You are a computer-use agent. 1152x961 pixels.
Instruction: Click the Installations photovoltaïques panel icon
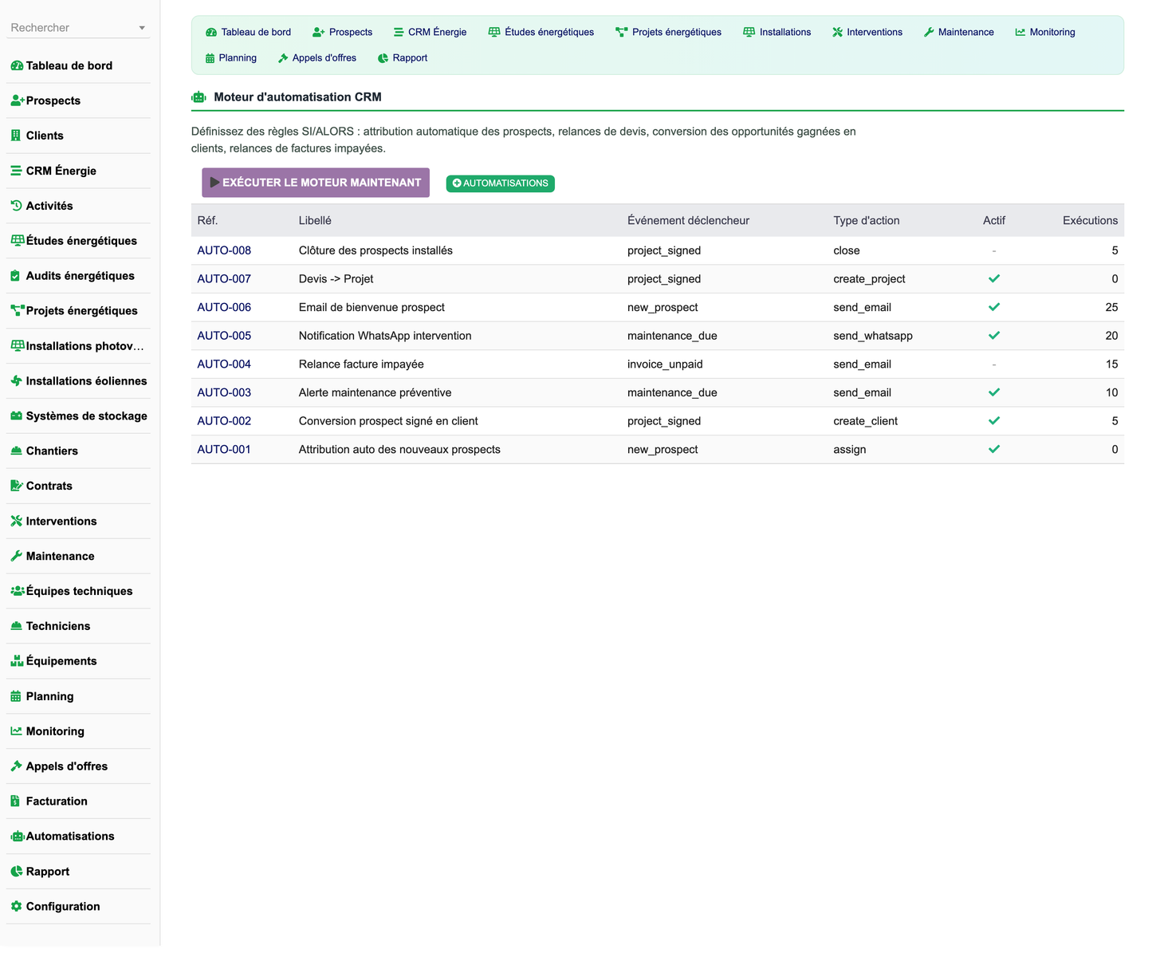[x=18, y=346]
